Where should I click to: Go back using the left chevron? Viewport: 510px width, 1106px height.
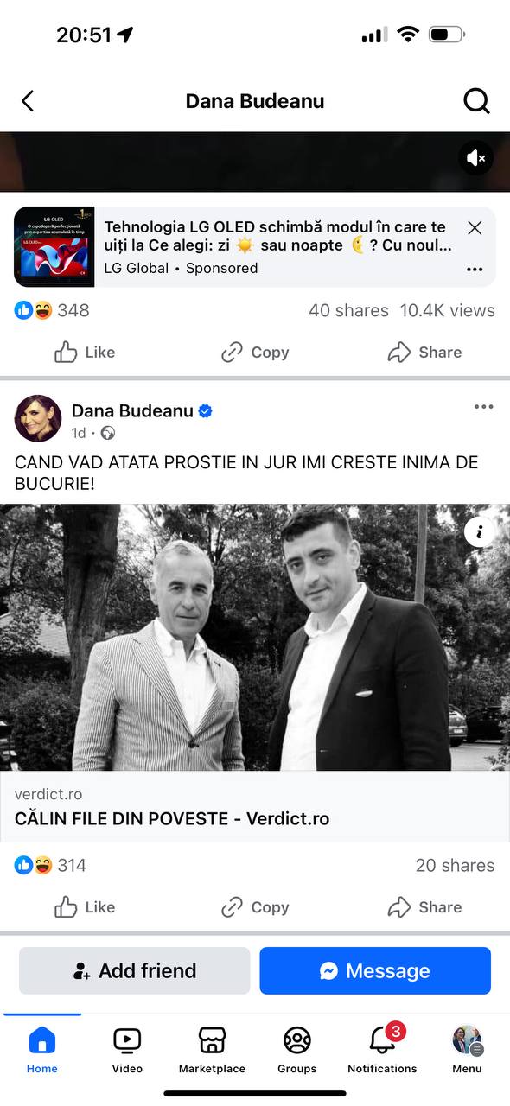pos(28,101)
